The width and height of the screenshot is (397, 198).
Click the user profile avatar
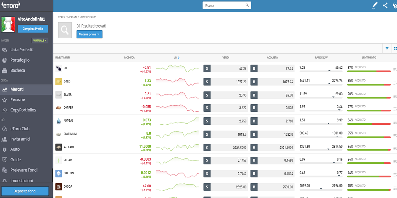click(8, 24)
